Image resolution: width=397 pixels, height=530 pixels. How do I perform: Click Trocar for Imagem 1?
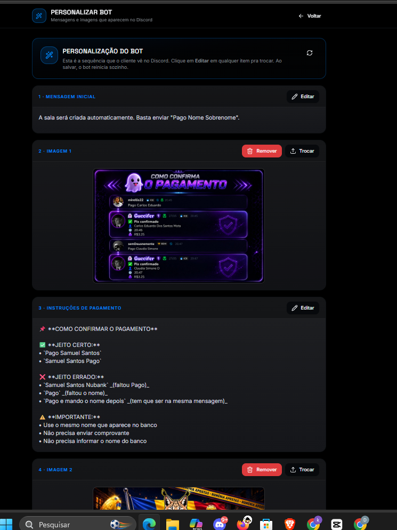pyautogui.click(x=302, y=151)
